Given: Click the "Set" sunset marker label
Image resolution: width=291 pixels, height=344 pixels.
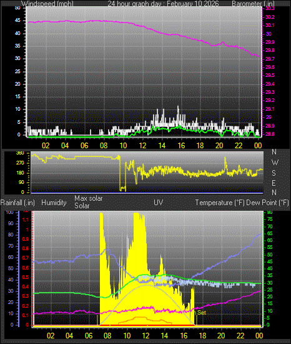Looking at the screenshot, I should (x=202, y=312).
